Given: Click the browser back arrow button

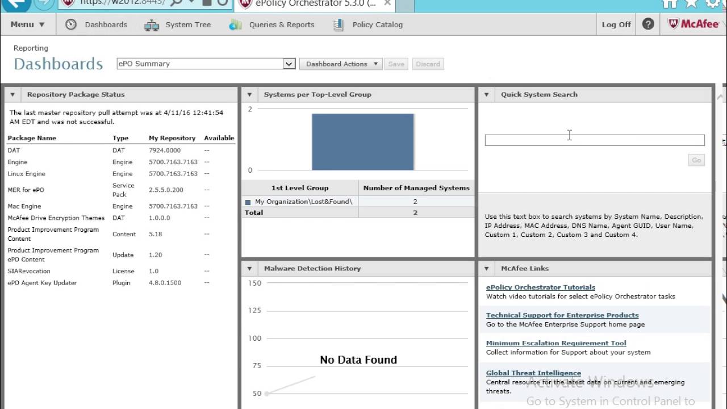Looking at the screenshot, I should click(16, 3).
